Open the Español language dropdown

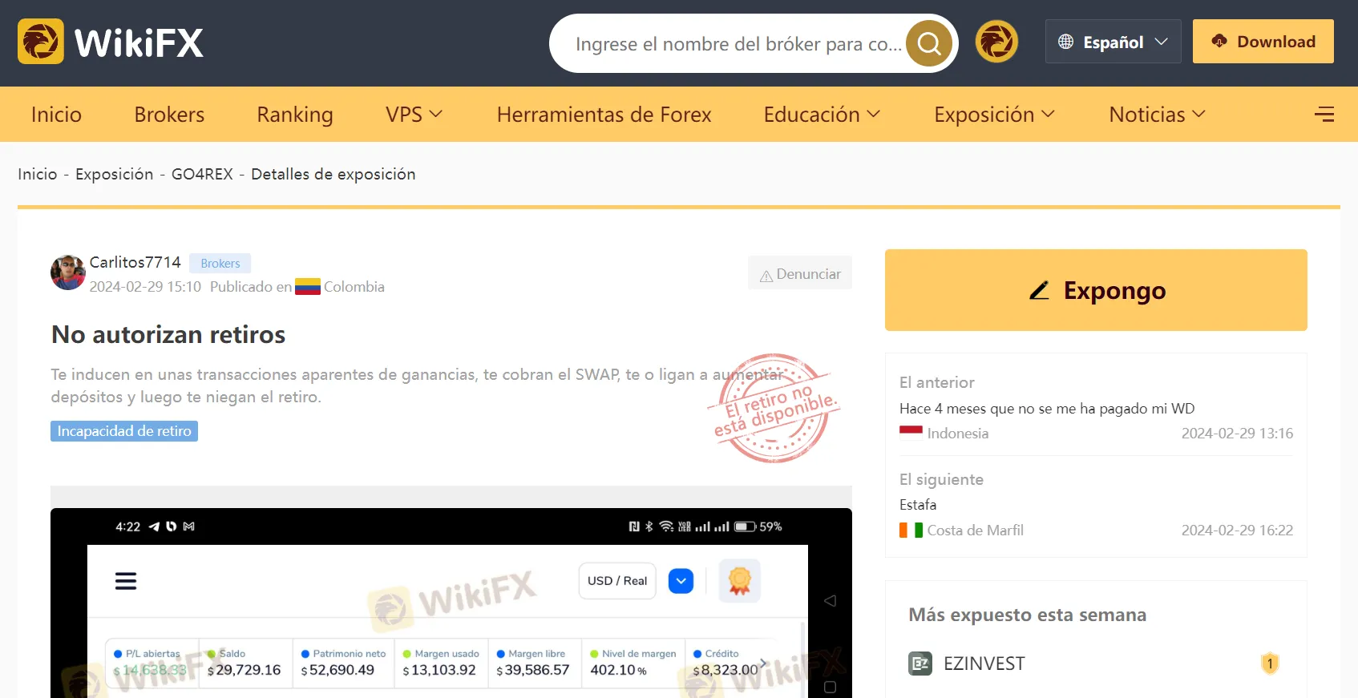tap(1113, 42)
